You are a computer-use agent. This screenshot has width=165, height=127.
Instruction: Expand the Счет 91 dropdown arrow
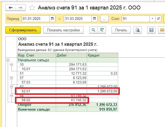(x=152, y=19)
